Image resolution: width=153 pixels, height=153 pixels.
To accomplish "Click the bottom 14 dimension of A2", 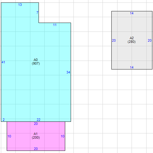I will [132, 67].
